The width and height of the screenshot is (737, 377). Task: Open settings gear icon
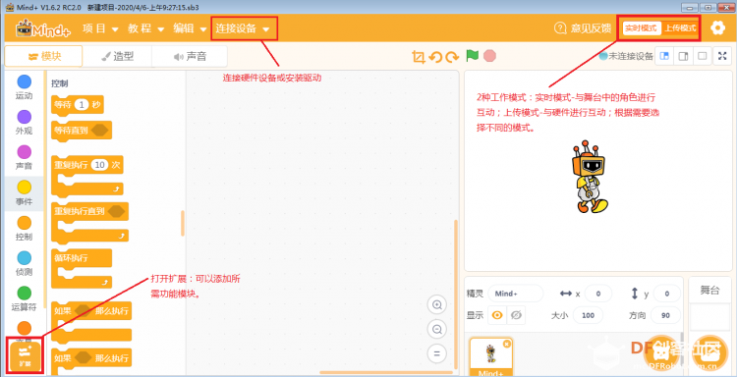pyautogui.click(x=717, y=28)
